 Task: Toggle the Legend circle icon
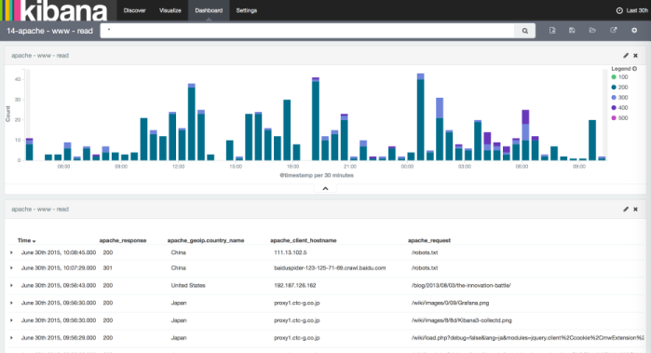point(634,69)
